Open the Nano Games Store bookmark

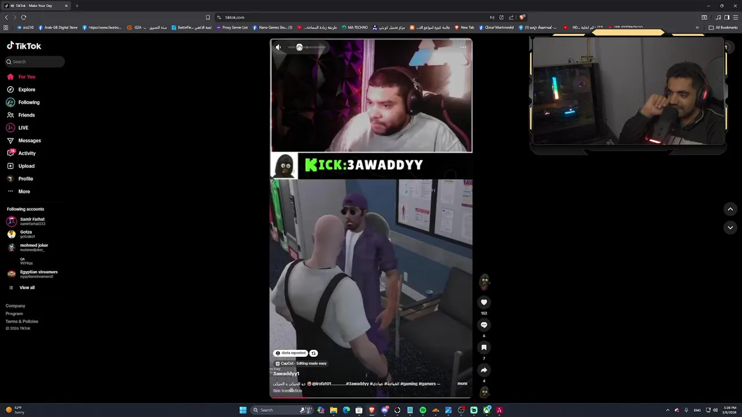(x=272, y=27)
